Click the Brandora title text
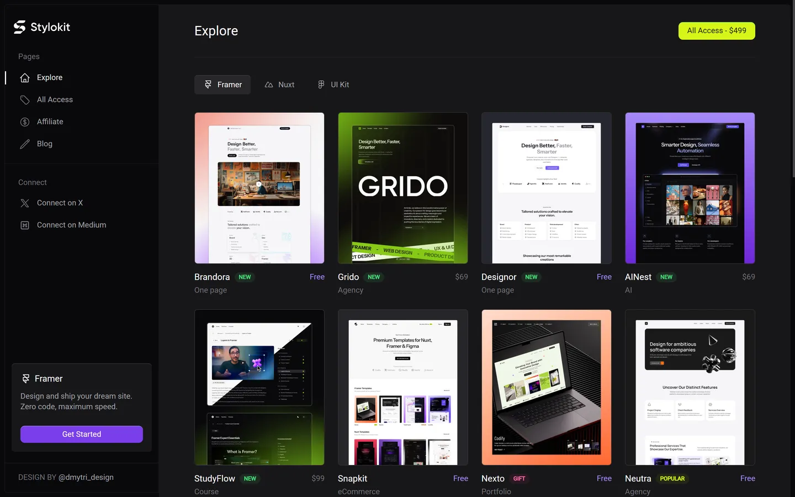The width and height of the screenshot is (795, 497). tap(212, 277)
